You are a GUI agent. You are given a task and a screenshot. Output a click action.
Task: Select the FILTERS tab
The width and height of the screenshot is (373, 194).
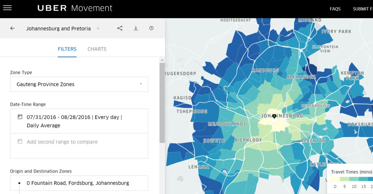(x=67, y=49)
